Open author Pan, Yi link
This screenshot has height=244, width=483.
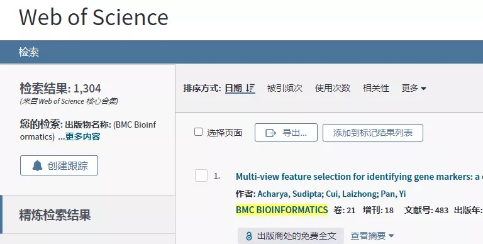[393, 194]
